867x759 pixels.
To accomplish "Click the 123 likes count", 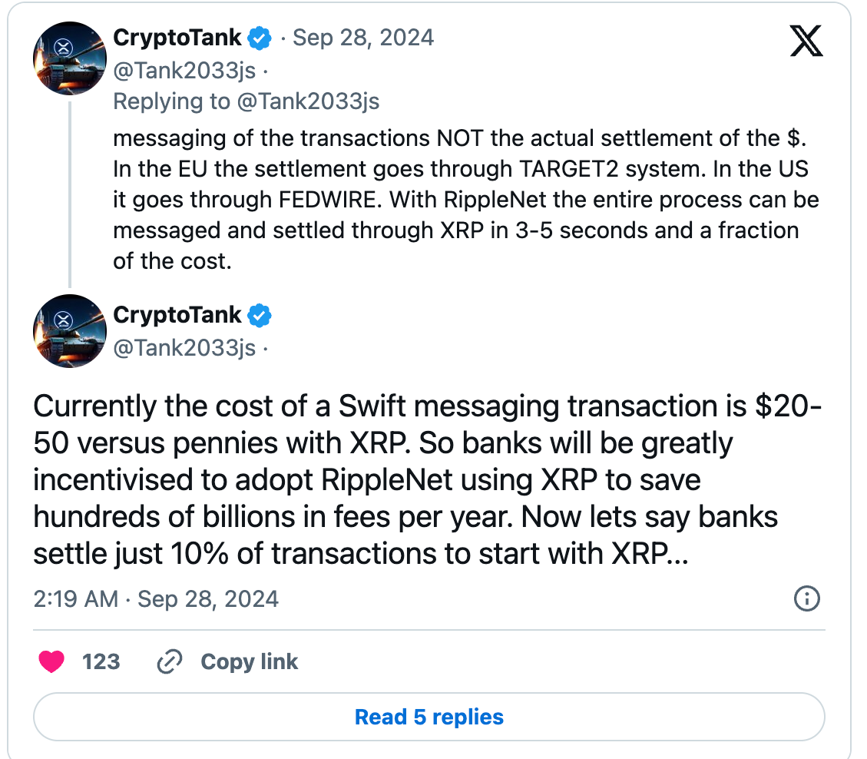I will point(101,661).
